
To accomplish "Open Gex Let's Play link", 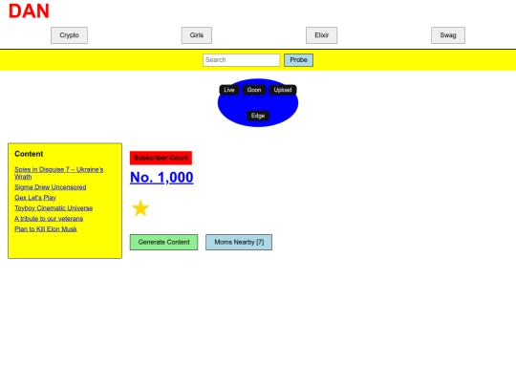I will click(35, 198).
